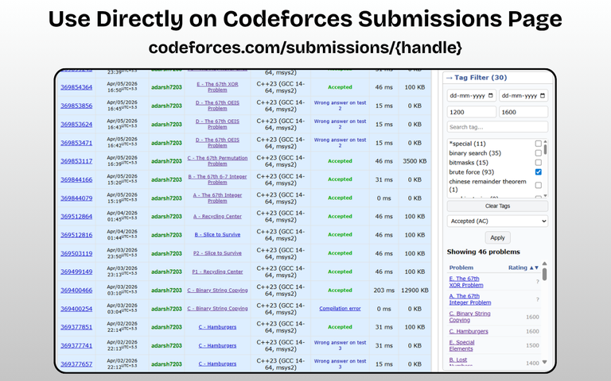Open calendar picker of the second date field

coord(543,96)
